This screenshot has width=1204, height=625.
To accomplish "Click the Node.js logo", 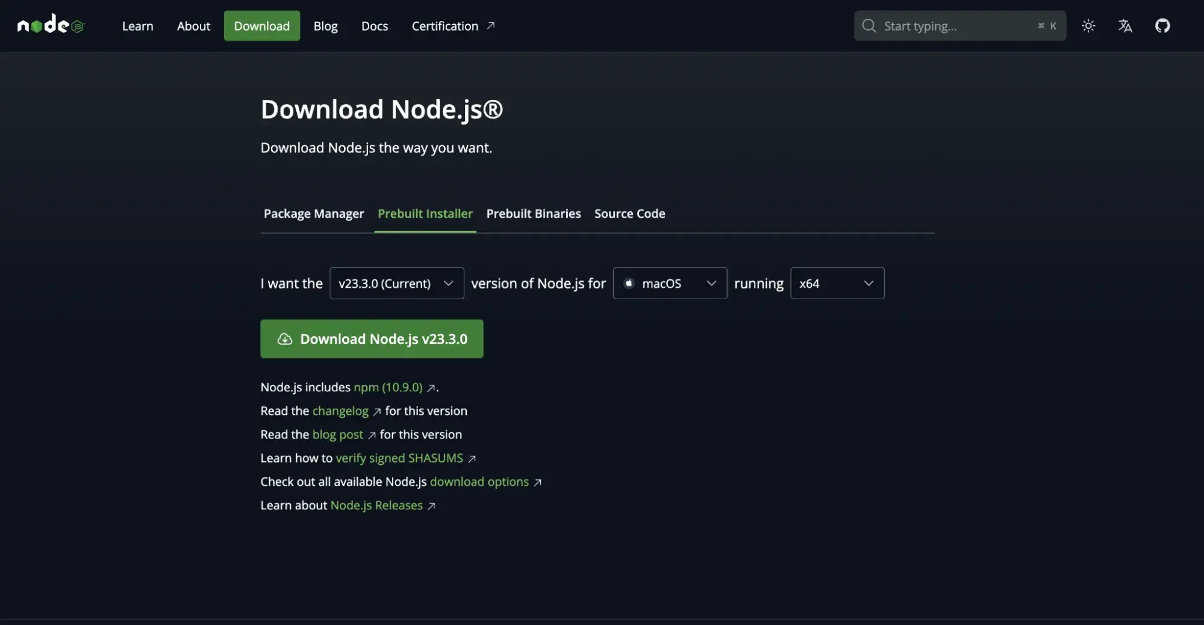I will click(x=51, y=25).
